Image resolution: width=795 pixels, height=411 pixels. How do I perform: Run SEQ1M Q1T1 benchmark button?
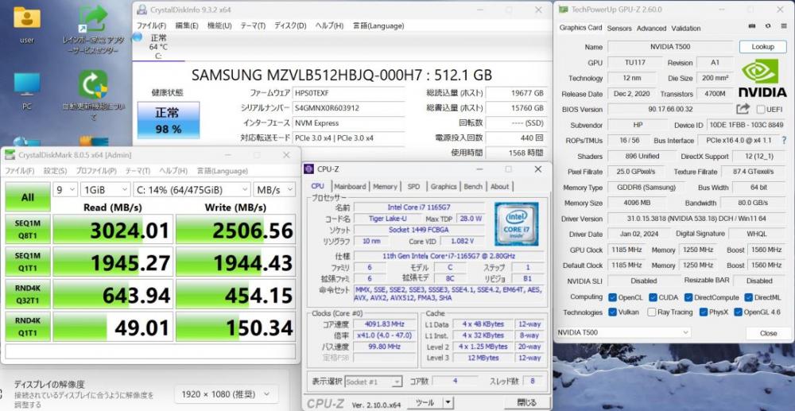point(28,262)
